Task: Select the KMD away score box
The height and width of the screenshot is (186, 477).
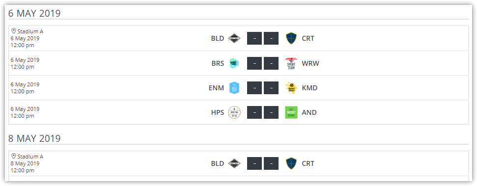Action: [271, 88]
